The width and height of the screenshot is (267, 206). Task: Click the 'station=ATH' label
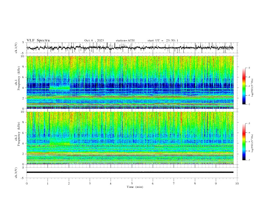(125, 40)
